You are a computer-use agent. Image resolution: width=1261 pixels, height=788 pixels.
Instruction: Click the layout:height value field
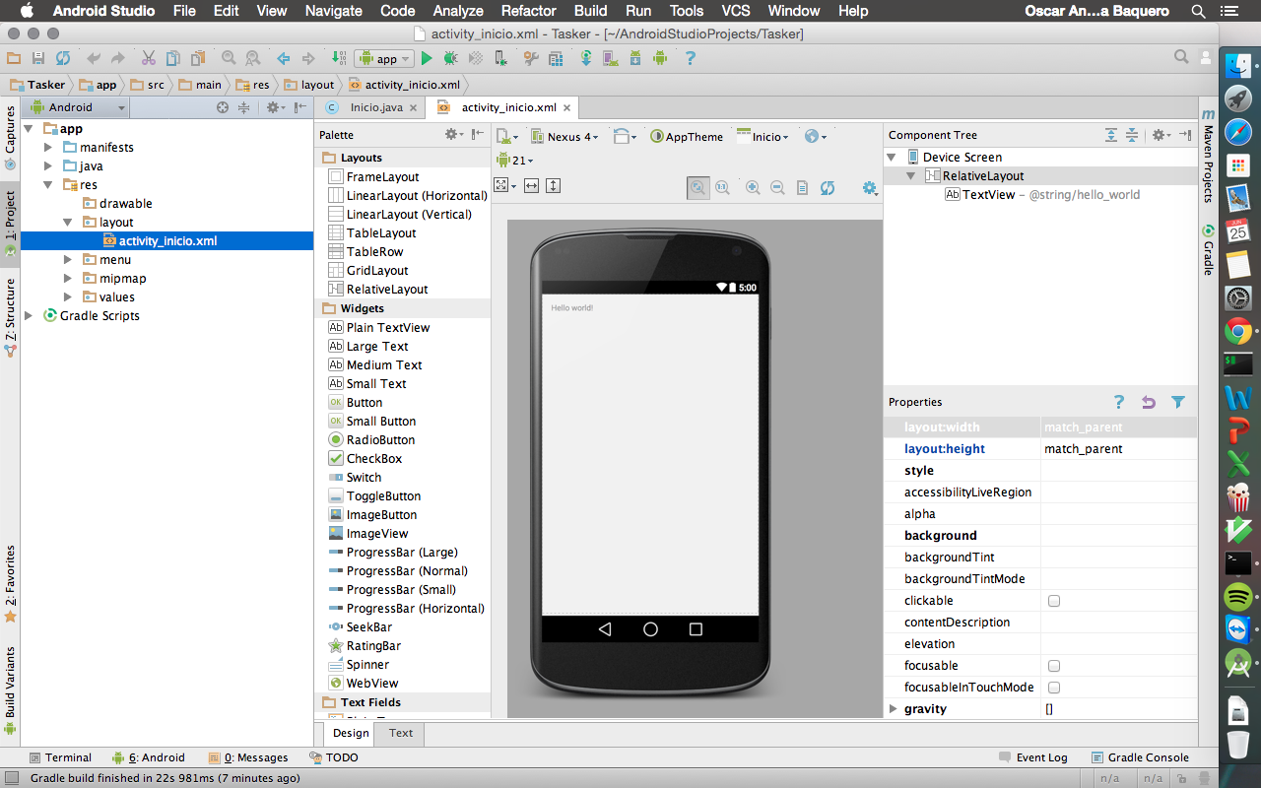[1119, 449]
